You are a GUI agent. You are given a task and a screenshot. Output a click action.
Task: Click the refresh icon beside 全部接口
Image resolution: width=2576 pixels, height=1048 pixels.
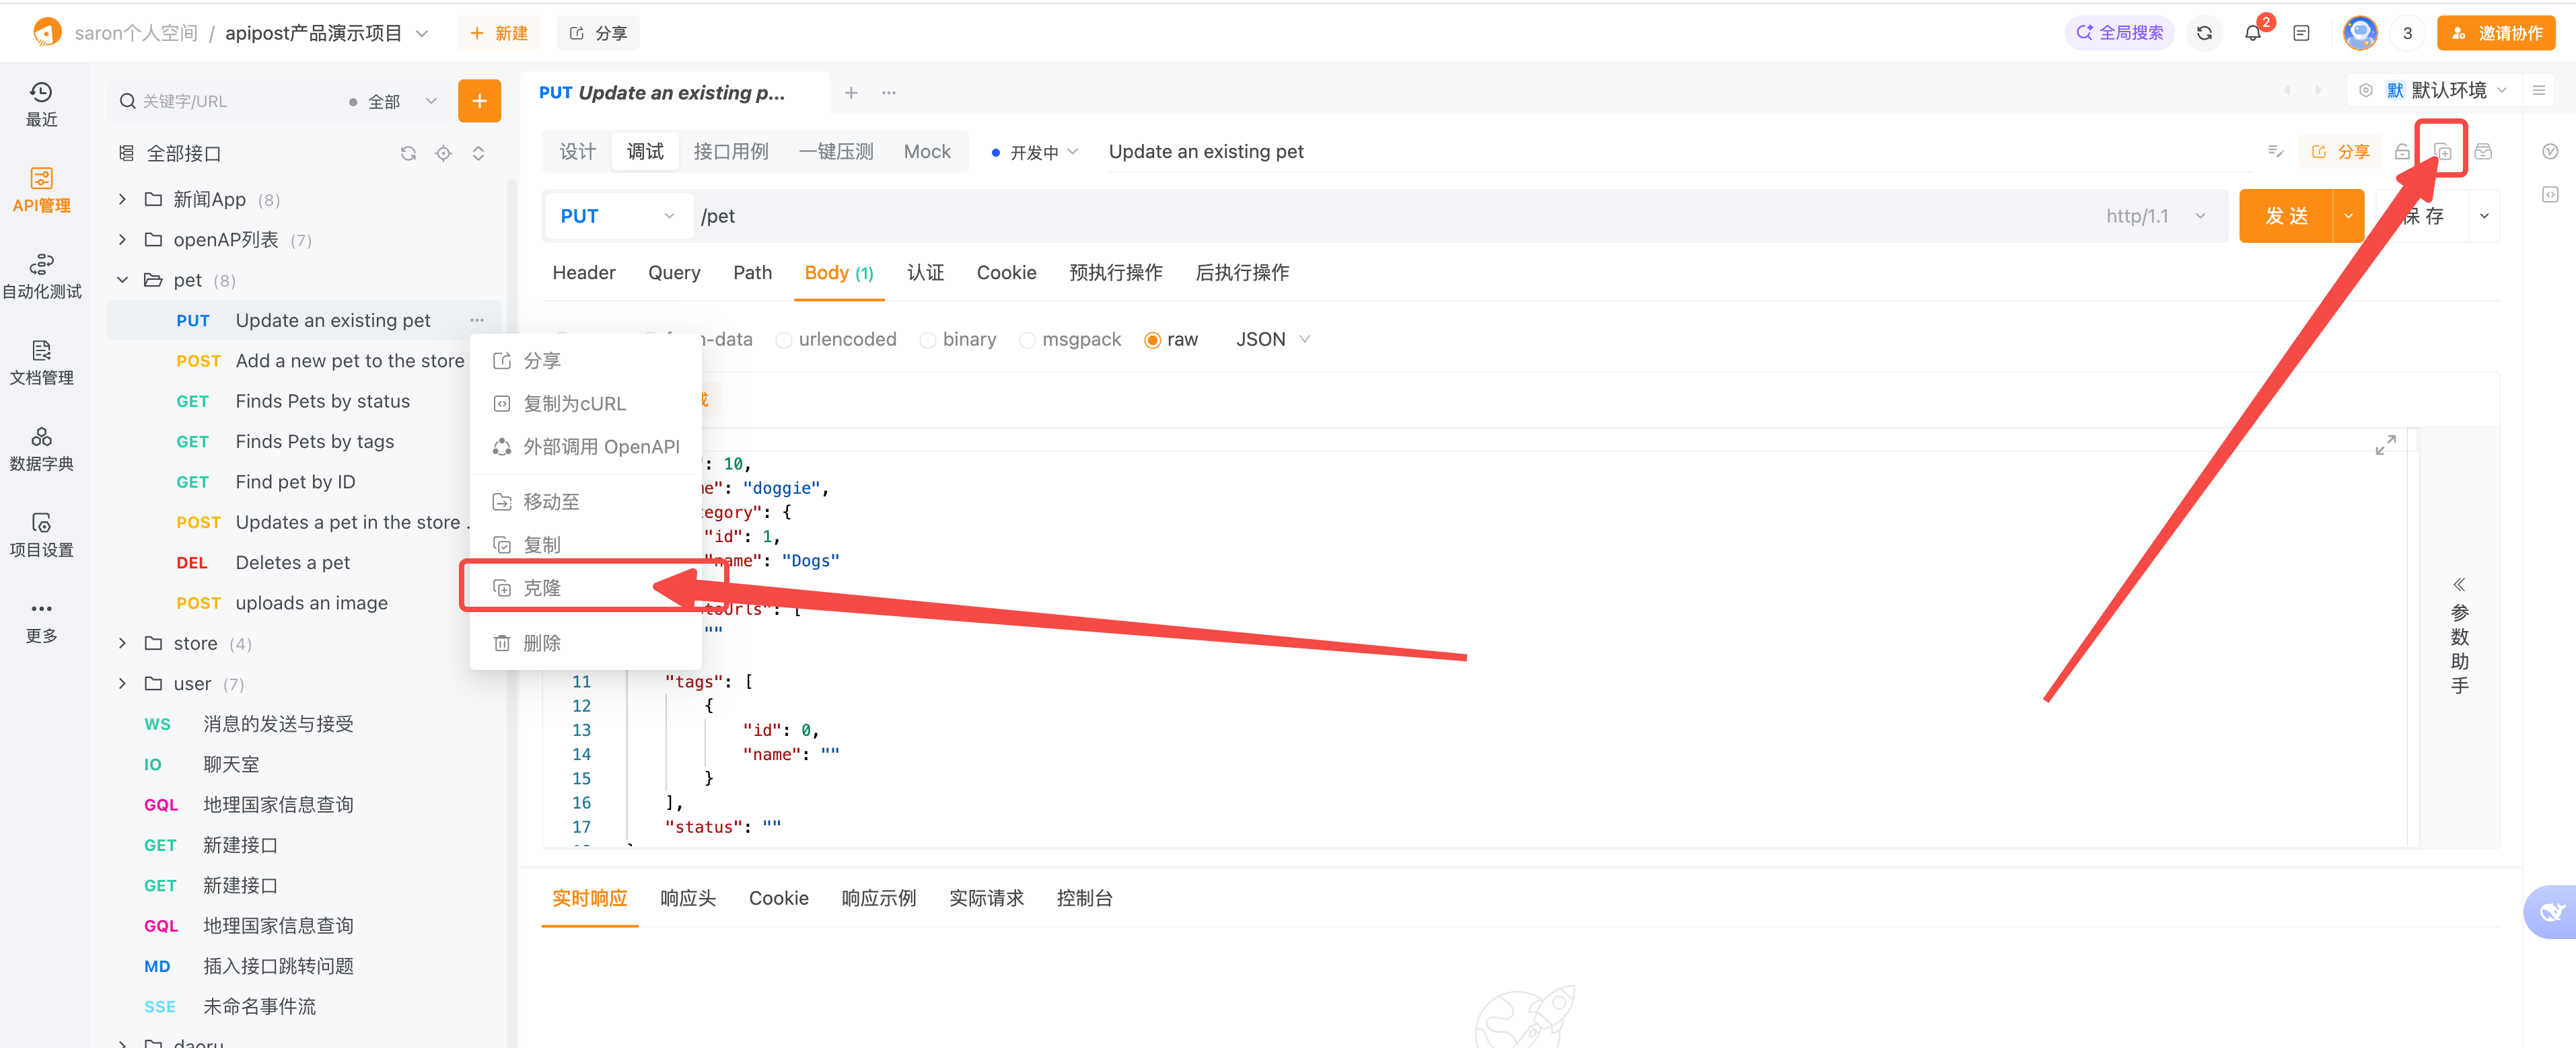[408, 153]
